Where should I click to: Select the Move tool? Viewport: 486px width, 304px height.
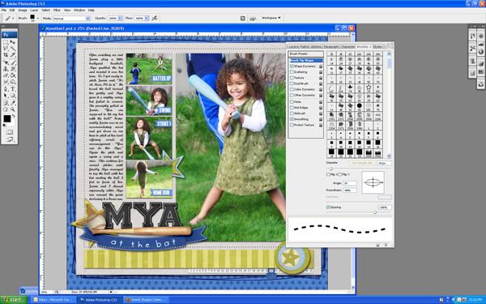pos(13,42)
